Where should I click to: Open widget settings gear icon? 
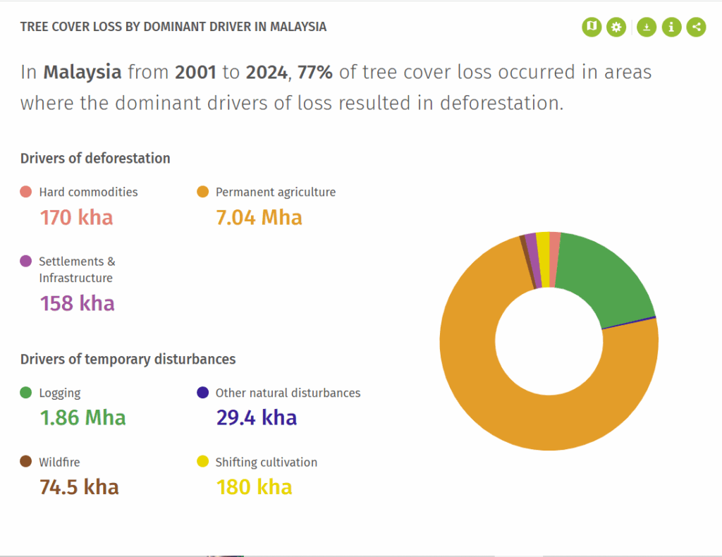click(616, 27)
